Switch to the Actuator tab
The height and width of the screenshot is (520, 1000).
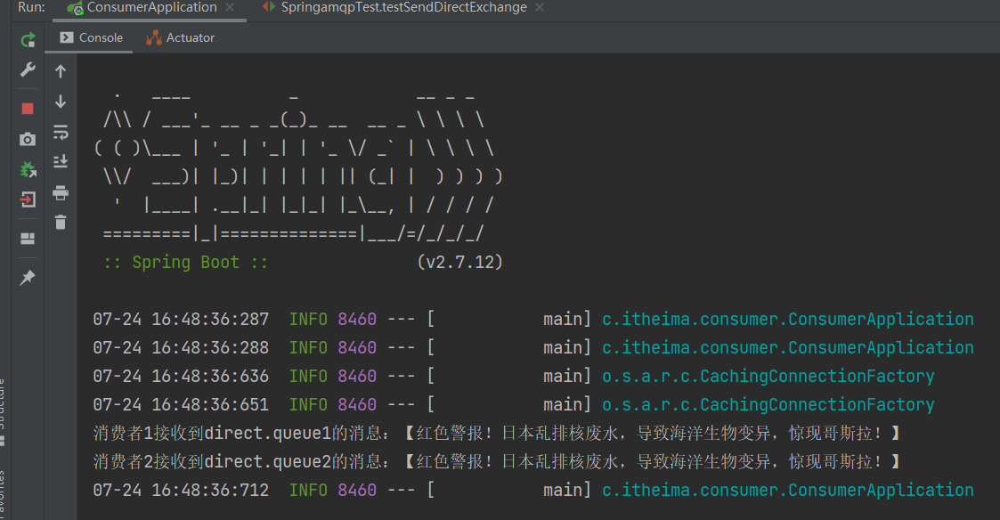pos(181,37)
